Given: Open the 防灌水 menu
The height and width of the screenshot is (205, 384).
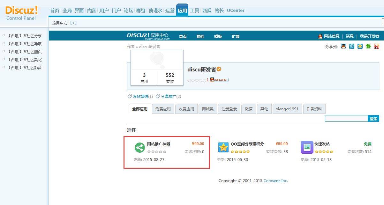Looking at the screenshot, I should (x=155, y=11).
